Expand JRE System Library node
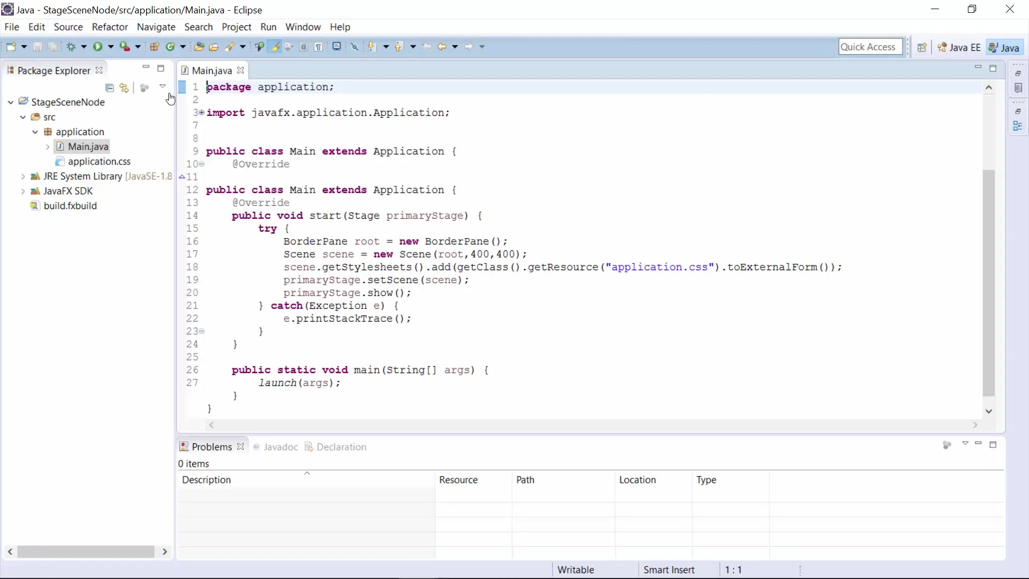Screen dimensions: 1029x579 [x=23, y=176]
